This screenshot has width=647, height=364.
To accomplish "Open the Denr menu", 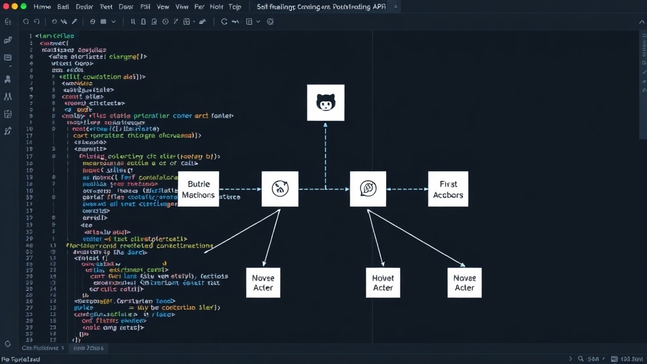I will point(126,6).
